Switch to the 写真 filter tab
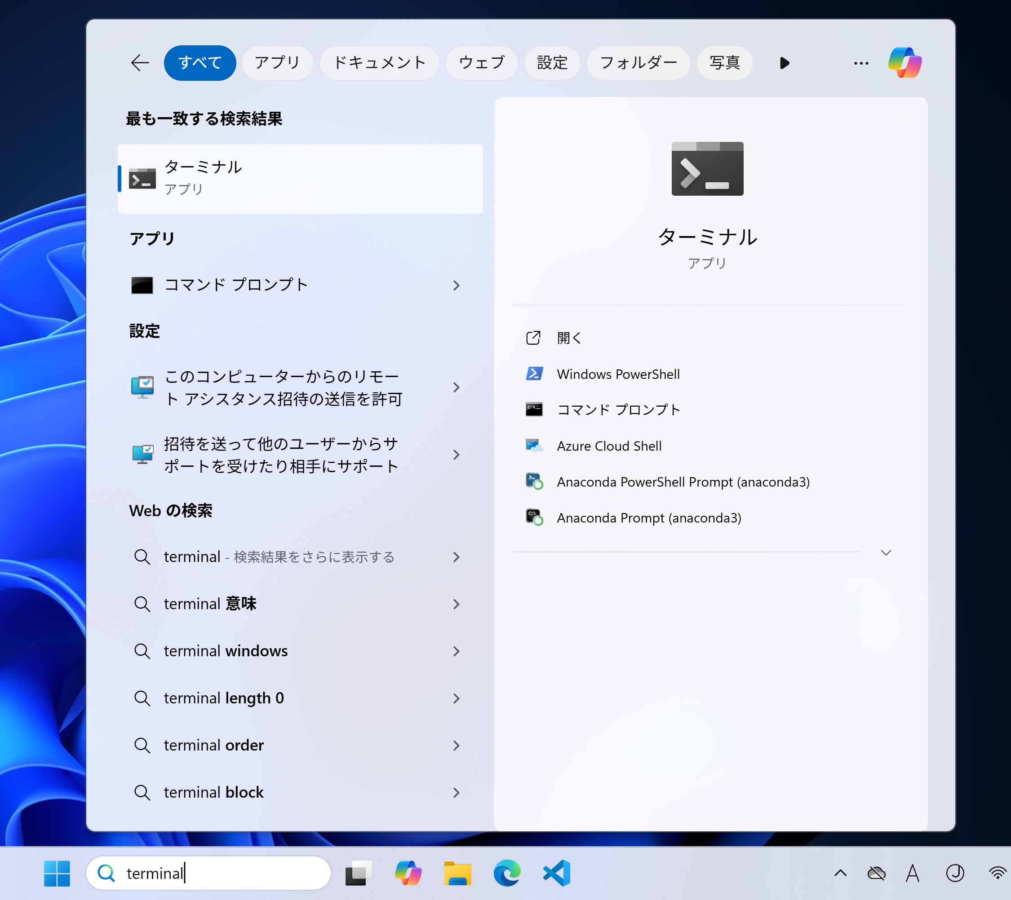 click(x=725, y=63)
